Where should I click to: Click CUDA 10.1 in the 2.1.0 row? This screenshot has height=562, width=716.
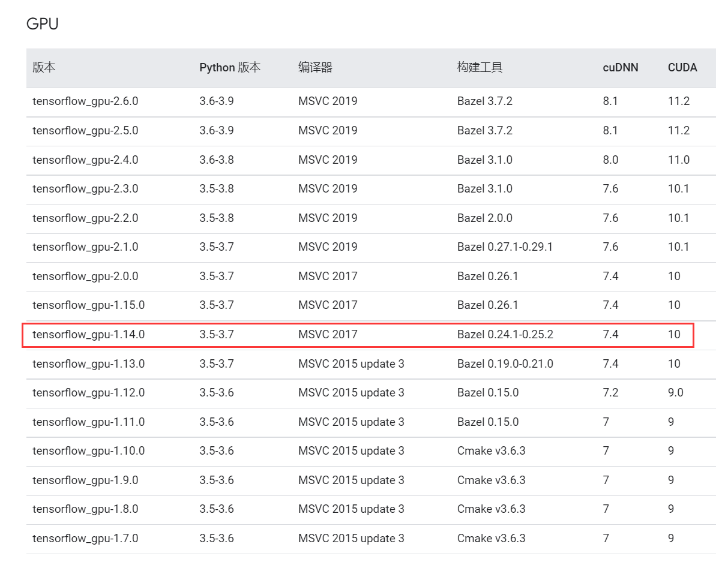coord(679,247)
